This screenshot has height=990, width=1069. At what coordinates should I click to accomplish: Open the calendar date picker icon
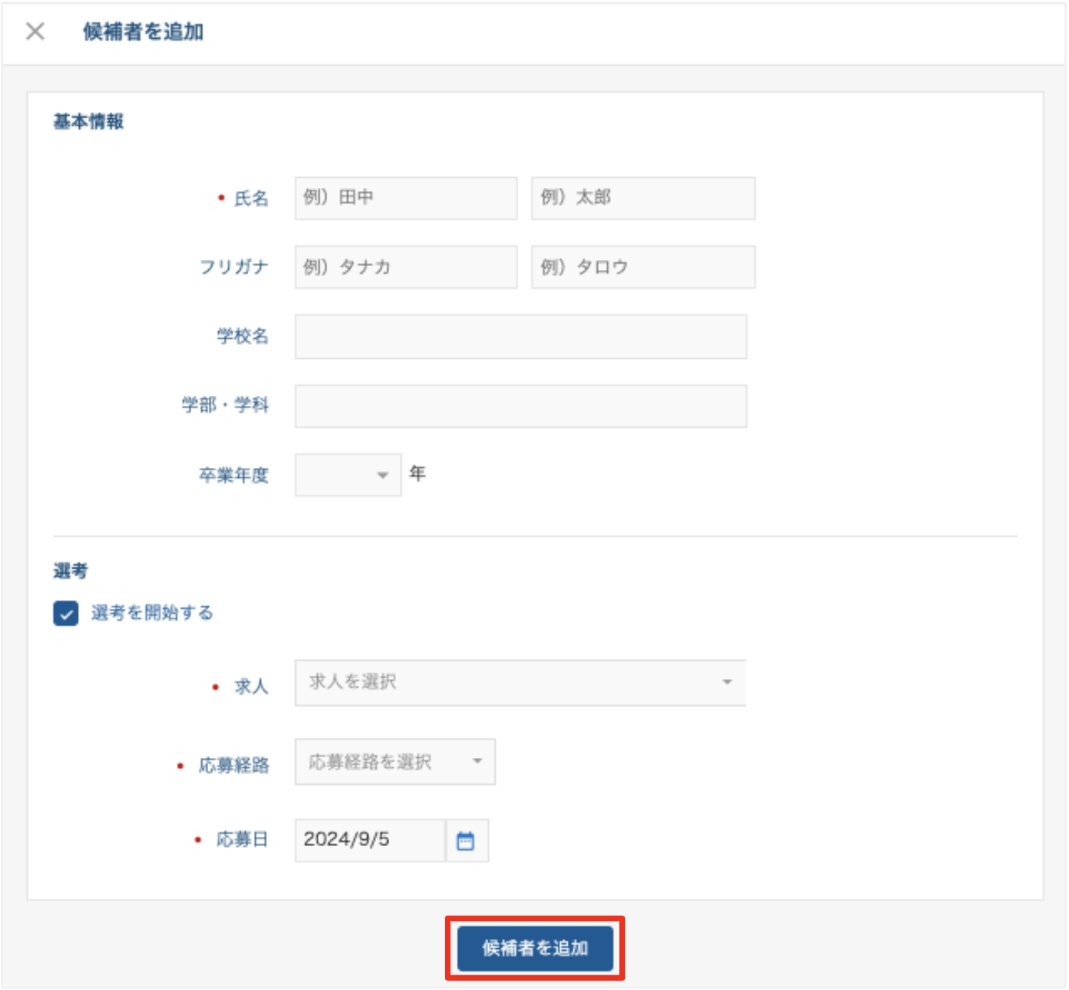pyautogui.click(x=466, y=841)
